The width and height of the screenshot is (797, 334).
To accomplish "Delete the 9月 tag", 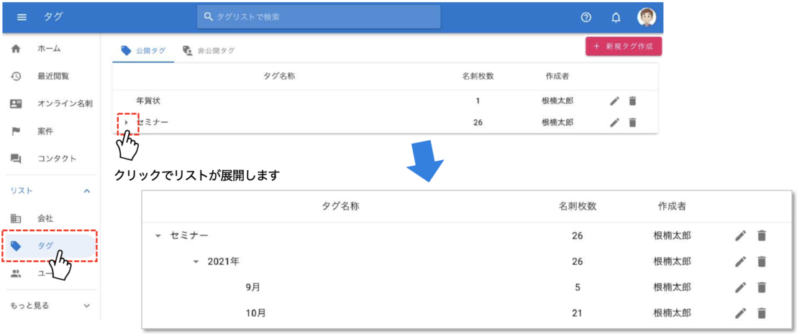I will point(761,287).
